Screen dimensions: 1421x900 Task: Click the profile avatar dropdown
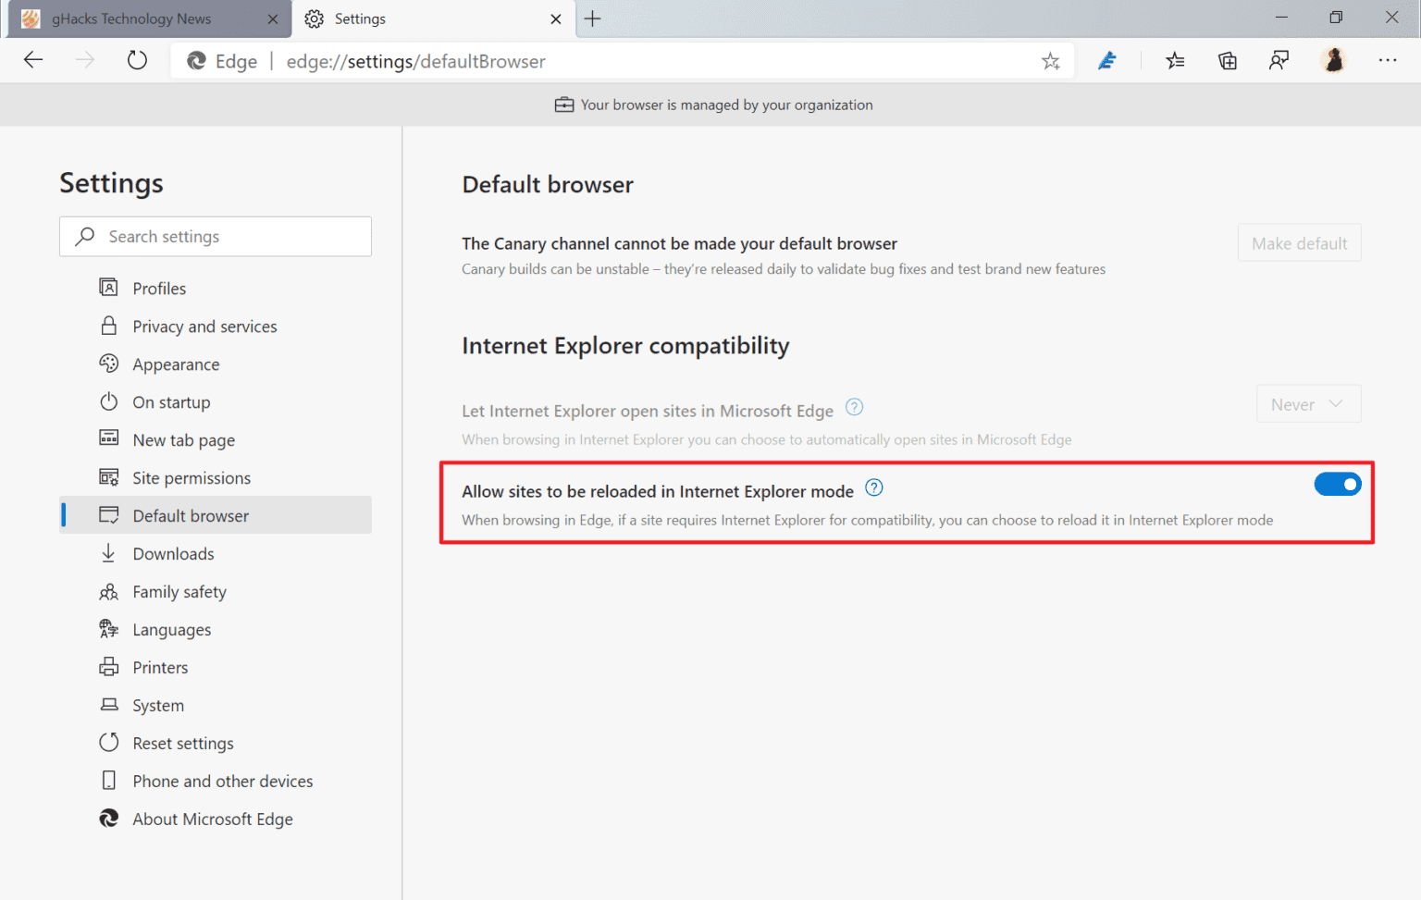point(1333,60)
